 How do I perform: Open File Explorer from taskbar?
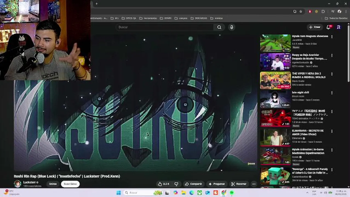coord(183,193)
